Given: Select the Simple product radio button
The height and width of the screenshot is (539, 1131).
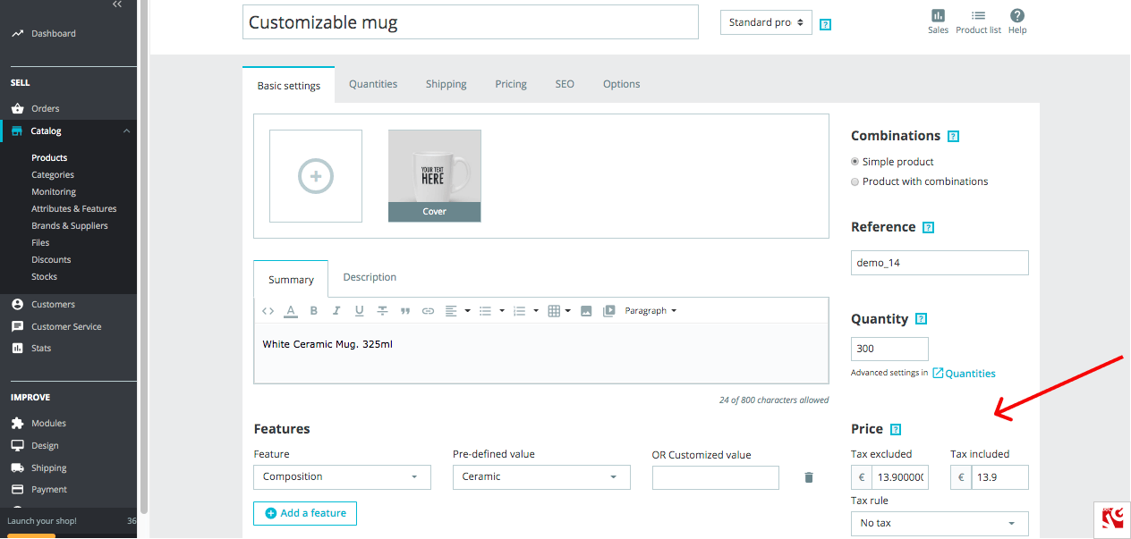Looking at the screenshot, I should [x=855, y=162].
